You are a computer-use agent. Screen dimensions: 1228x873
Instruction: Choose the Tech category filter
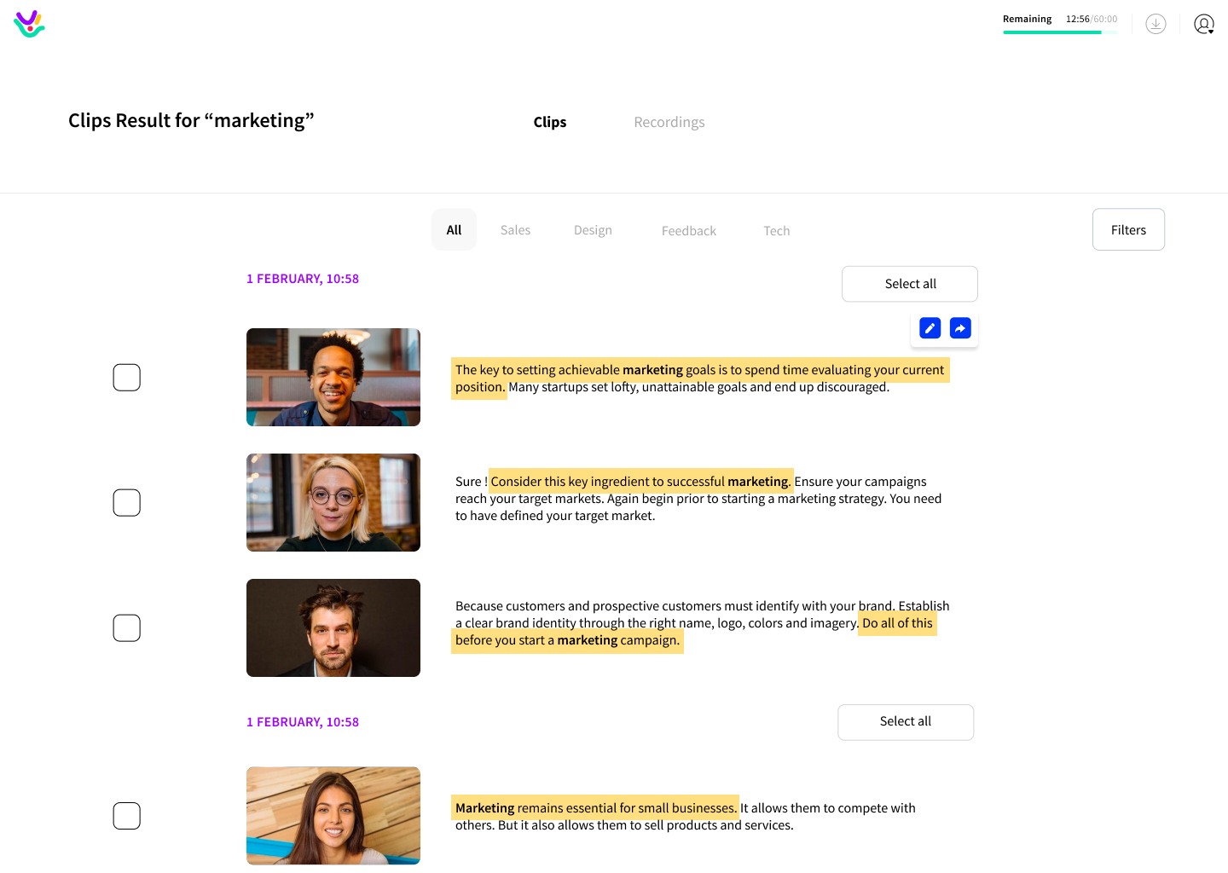776,230
